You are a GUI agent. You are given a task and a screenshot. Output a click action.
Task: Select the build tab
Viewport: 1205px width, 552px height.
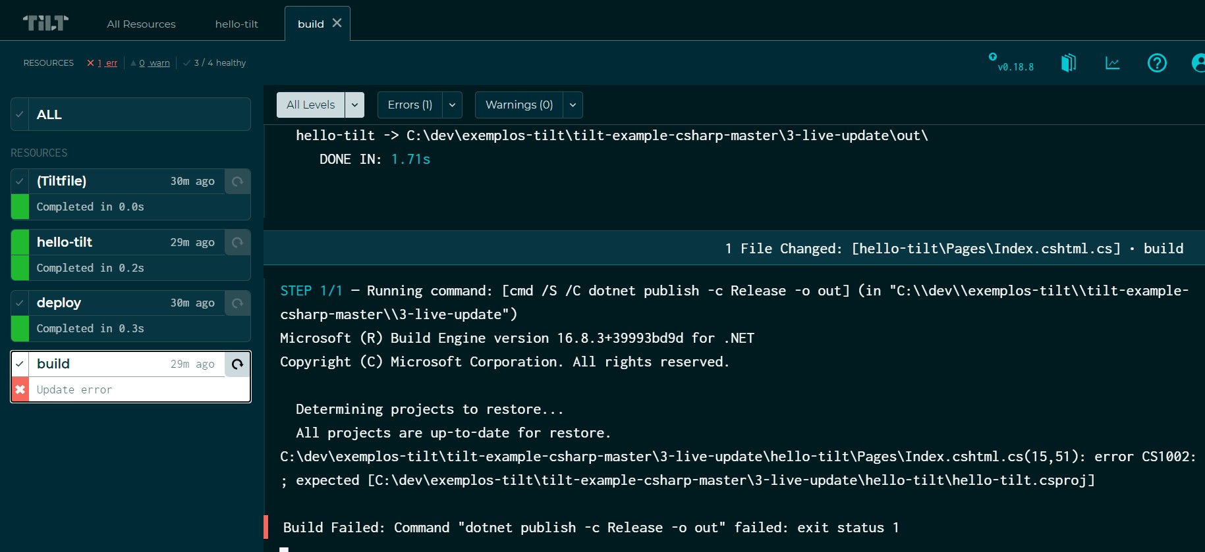tap(311, 24)
